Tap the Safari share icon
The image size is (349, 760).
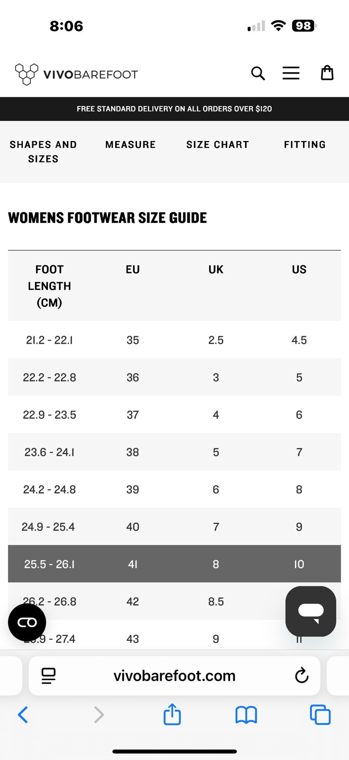point(172,714)
